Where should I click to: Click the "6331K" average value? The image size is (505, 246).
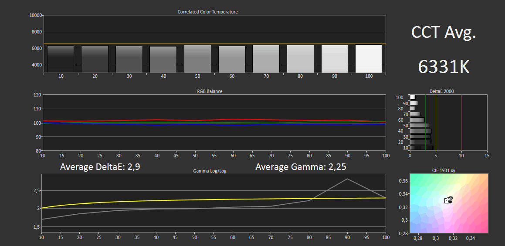(x=444, y=67)
